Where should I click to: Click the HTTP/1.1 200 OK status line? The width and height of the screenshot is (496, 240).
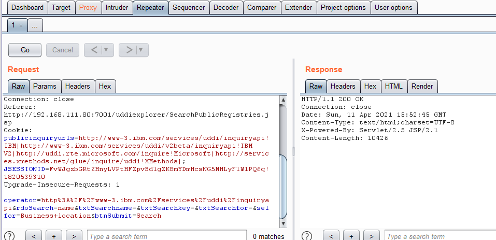[x=332, y=100]
